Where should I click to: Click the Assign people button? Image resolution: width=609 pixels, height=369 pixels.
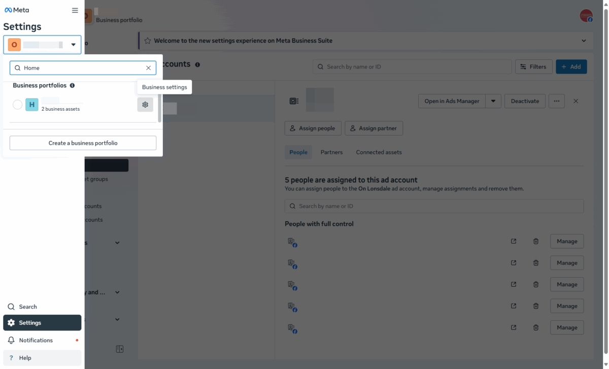[x=312, y=128]
